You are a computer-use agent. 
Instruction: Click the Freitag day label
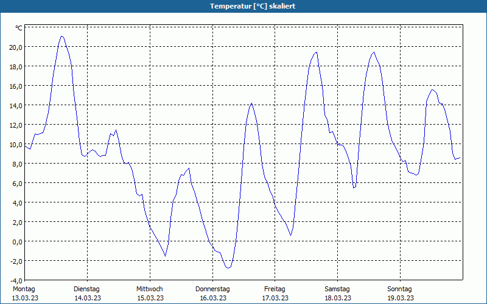tap(275, 289)
